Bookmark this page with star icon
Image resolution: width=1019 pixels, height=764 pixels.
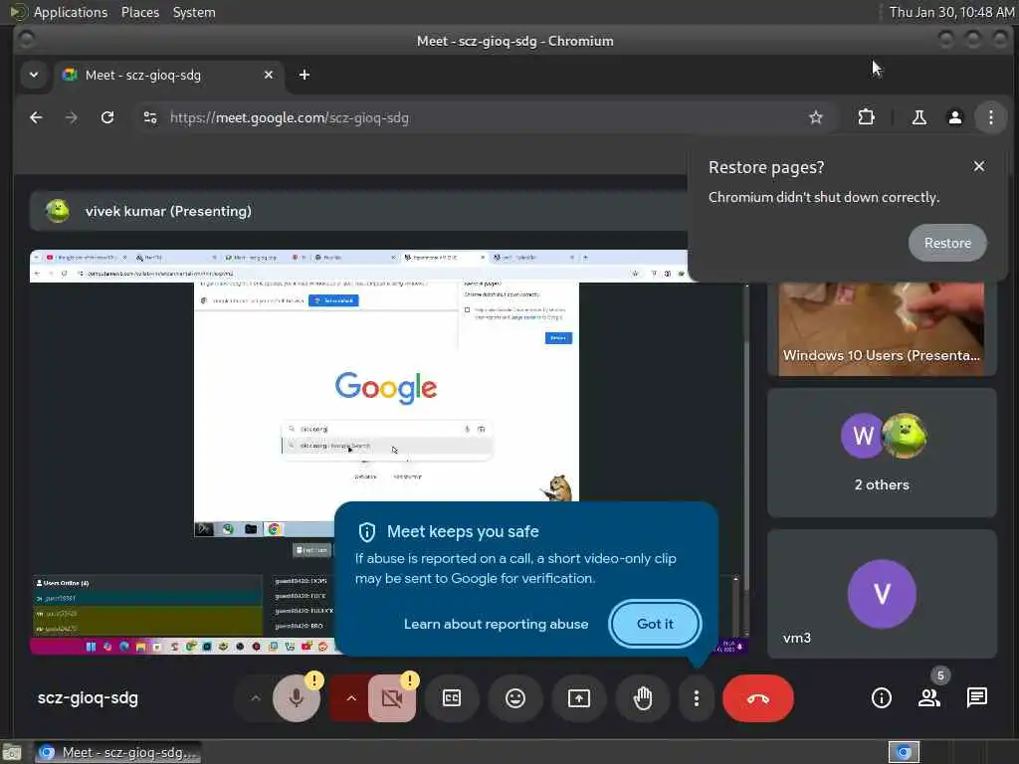click(x=816, y=117)
